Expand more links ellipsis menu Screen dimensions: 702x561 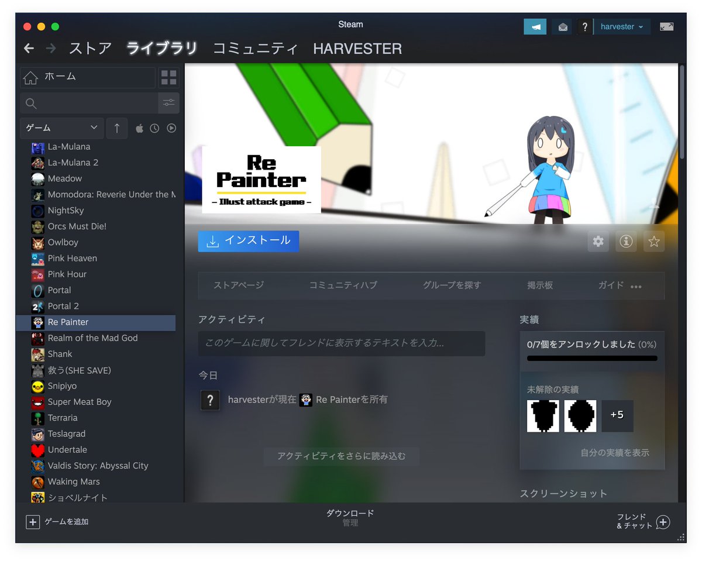[x=636, y=286]
